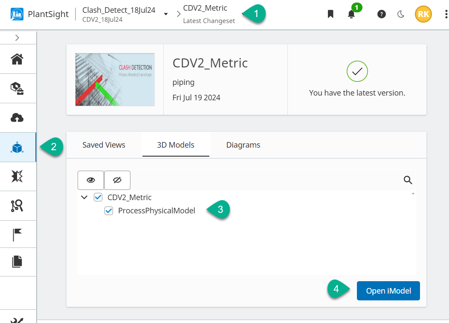Viewport: 449px width, 323px height.
Task: Click the Open iModel button
Action: tap(388, 291)
